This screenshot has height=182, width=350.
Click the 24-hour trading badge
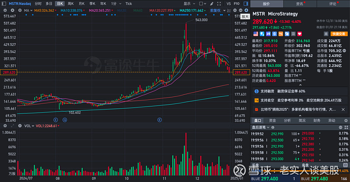268,34
